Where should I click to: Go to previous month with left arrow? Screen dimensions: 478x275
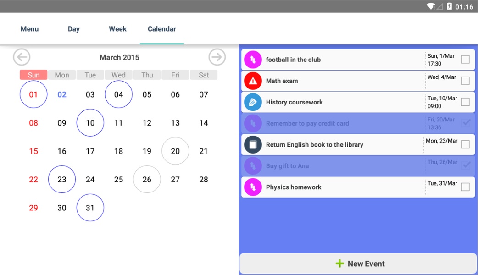22,57
